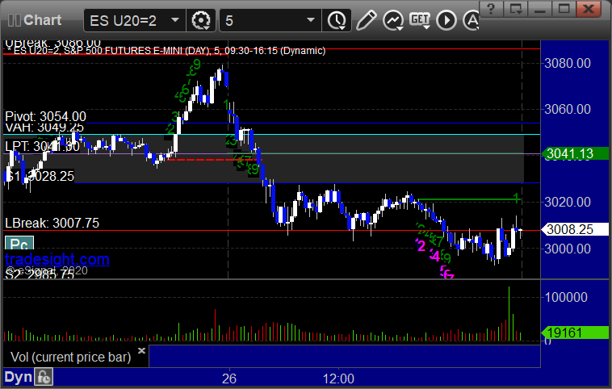Toggle the lock icon next to Dyn
The image size is (612, 389).
(44, 377)
